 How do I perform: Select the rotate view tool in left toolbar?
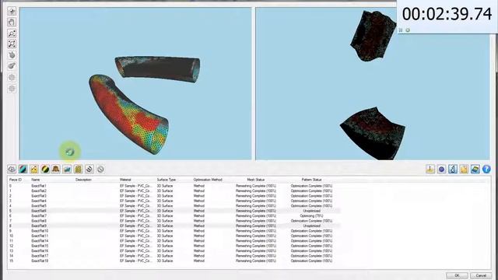12,12
